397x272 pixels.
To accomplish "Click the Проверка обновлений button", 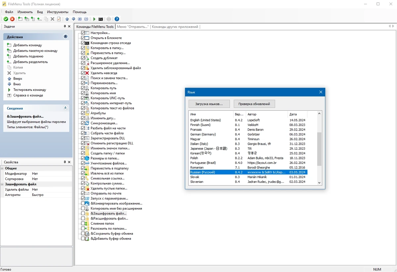I will tap(254, 104).
